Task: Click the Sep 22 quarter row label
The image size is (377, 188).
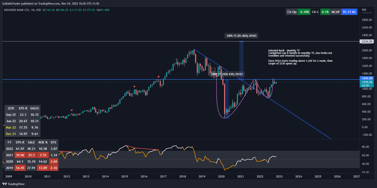Action: [x=11, y=115]
